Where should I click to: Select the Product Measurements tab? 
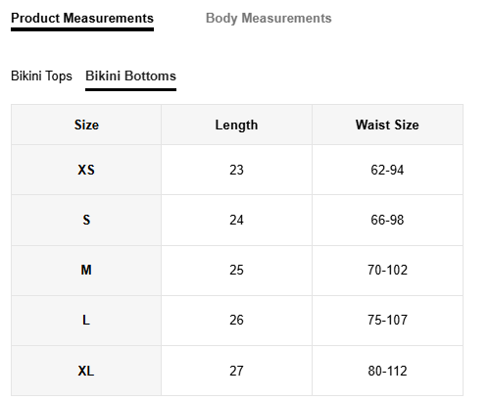coord(82,19)
